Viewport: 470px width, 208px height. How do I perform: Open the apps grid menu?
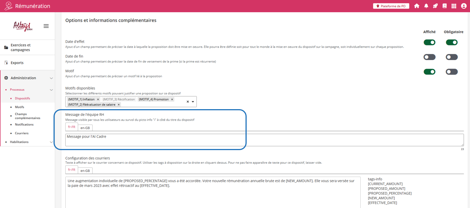[454, 6]
